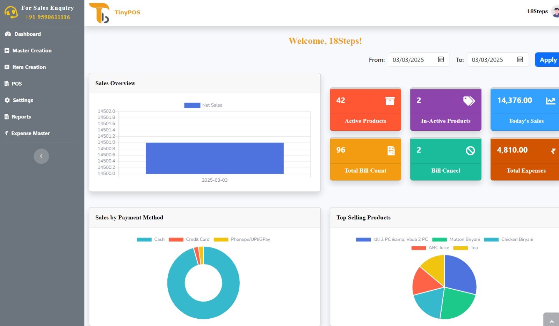Image resolution: width=559 pixels, height=326 pixels.
Task: Collapse the sidebar with the chevron button
Action: click(x=41, y=156)
